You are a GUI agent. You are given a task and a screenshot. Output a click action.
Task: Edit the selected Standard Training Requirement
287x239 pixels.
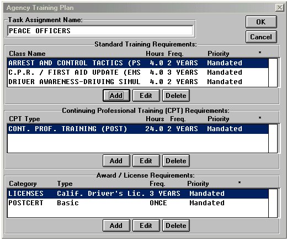146,96
